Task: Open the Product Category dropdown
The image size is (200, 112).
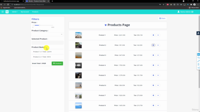Action: point(47,34)
